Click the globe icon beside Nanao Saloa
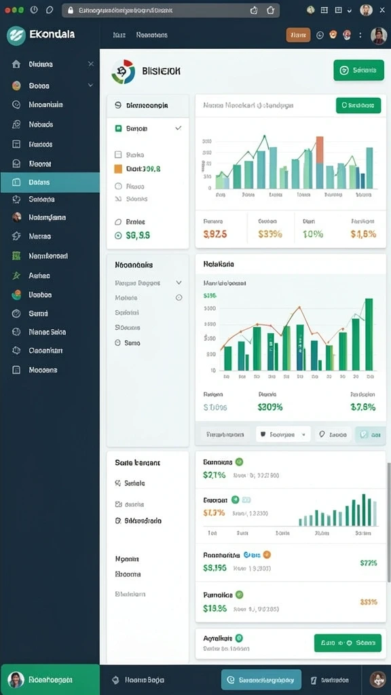 (x=16, y=331)
